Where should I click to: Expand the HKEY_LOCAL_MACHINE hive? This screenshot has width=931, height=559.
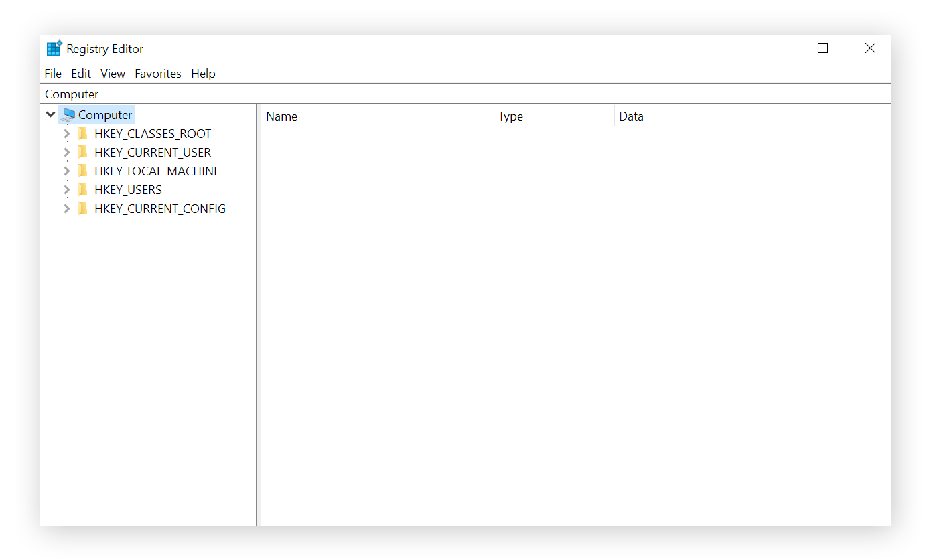pyautogui.click(x=66, y=171)
